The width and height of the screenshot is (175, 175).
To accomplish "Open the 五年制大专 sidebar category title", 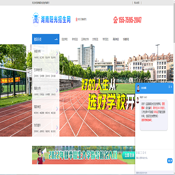I will (38, 70).
